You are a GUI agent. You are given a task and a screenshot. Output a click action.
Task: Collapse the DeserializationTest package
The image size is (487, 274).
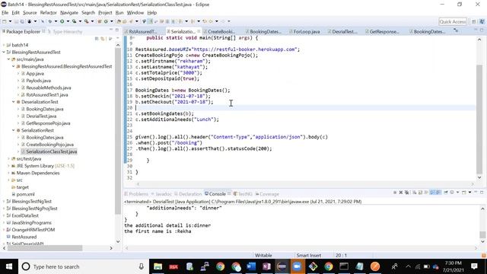14,102
